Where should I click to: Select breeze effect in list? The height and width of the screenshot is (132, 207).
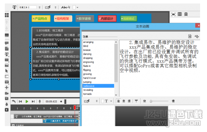(x=87, y=50)
